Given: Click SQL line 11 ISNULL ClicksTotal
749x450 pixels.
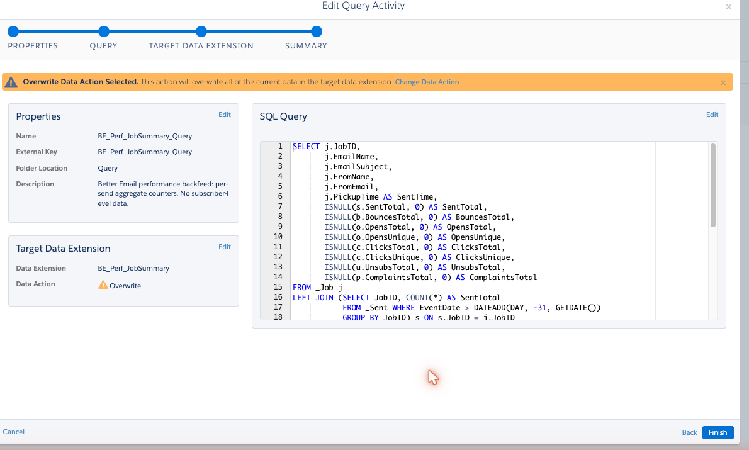Looking at the screenshot, I should pos(415,247).
